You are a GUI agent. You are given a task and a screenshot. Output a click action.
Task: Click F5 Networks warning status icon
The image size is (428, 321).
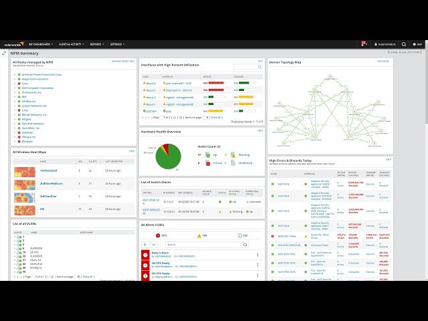[19, 92]
